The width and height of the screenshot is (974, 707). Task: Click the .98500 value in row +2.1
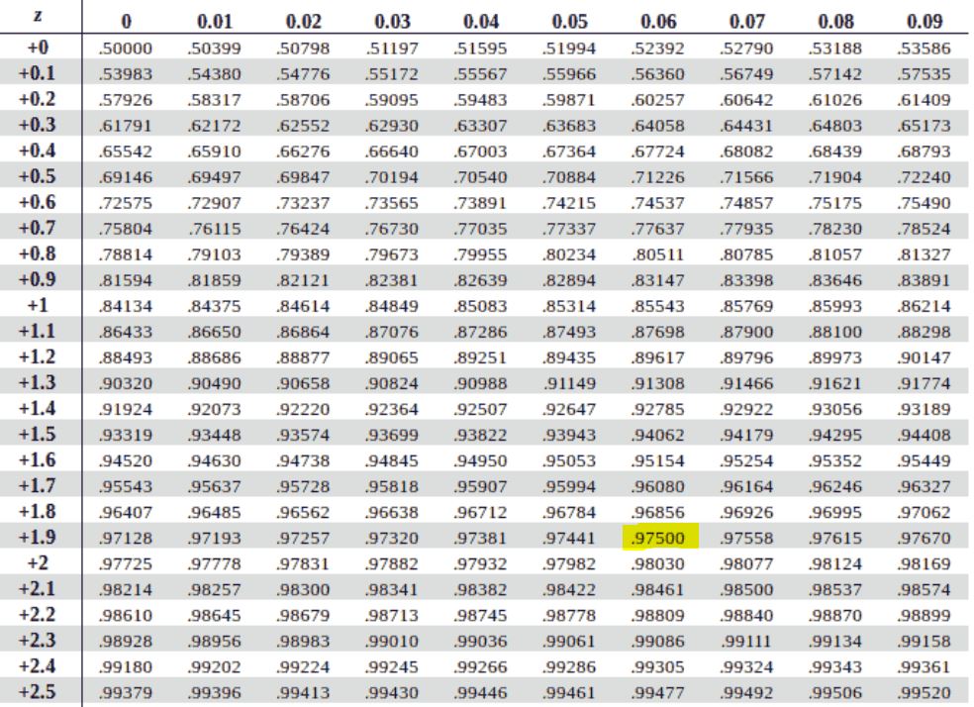pos(747,587)
